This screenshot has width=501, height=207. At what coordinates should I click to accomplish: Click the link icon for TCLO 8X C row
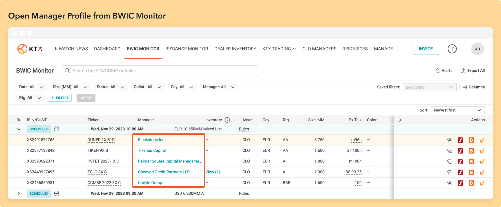click(x=450, y=172)
